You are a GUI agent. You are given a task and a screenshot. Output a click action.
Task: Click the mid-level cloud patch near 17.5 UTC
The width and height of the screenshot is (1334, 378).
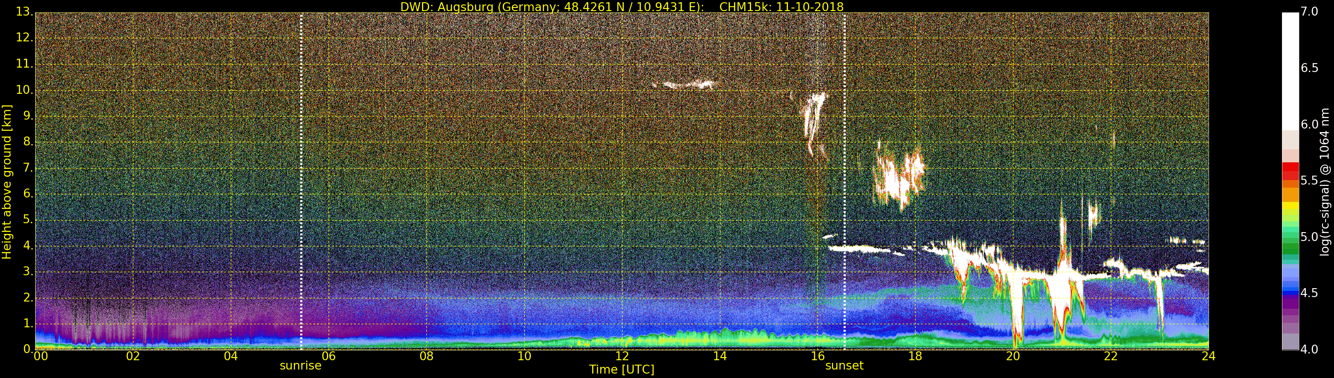pyautogui.click(x=899, y=176)
